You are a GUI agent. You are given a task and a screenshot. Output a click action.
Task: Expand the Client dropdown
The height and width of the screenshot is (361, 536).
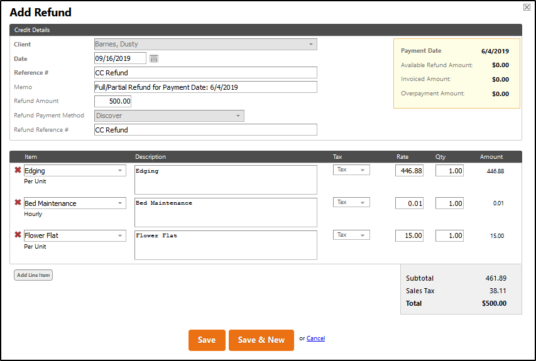click(x=310, y=45)
